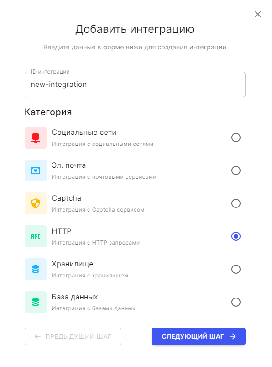The width and height of the screenshot is (272, 367).
Task: Click the Социальные сети category title
Action: [84, 133]
